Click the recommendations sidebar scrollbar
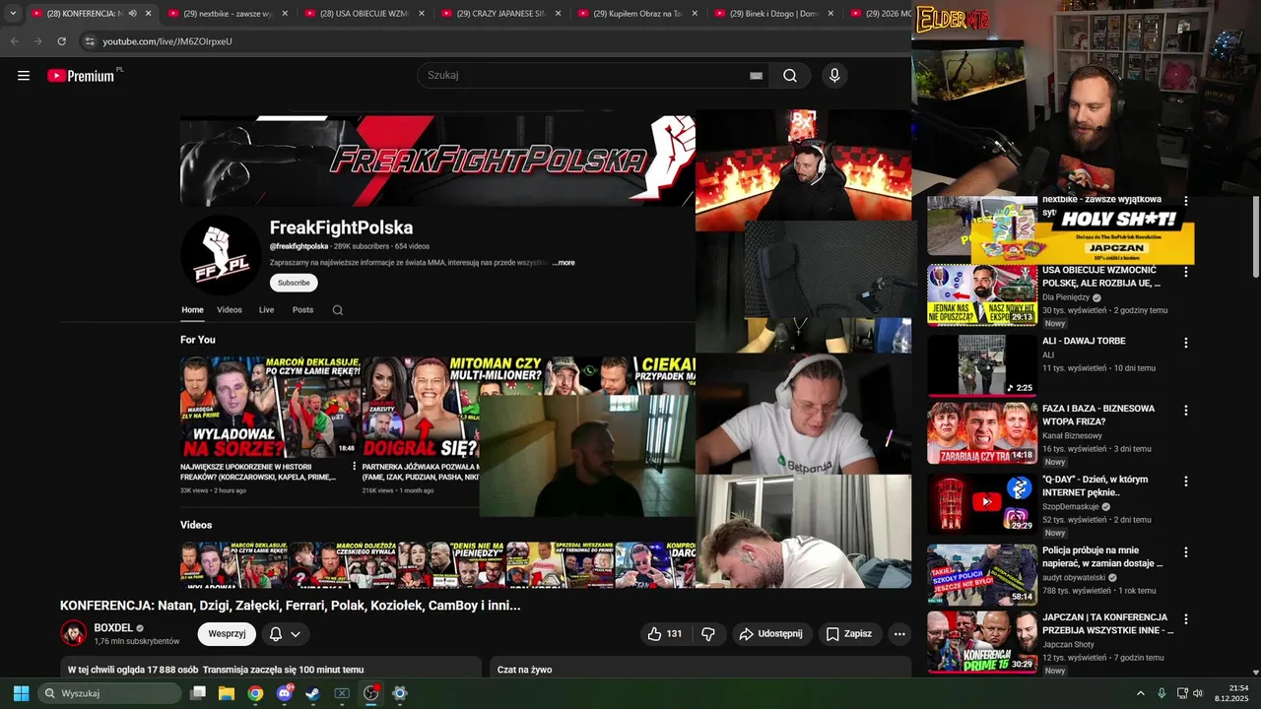The width and height of the screenshot is (1261, 709). [1255, 236]
